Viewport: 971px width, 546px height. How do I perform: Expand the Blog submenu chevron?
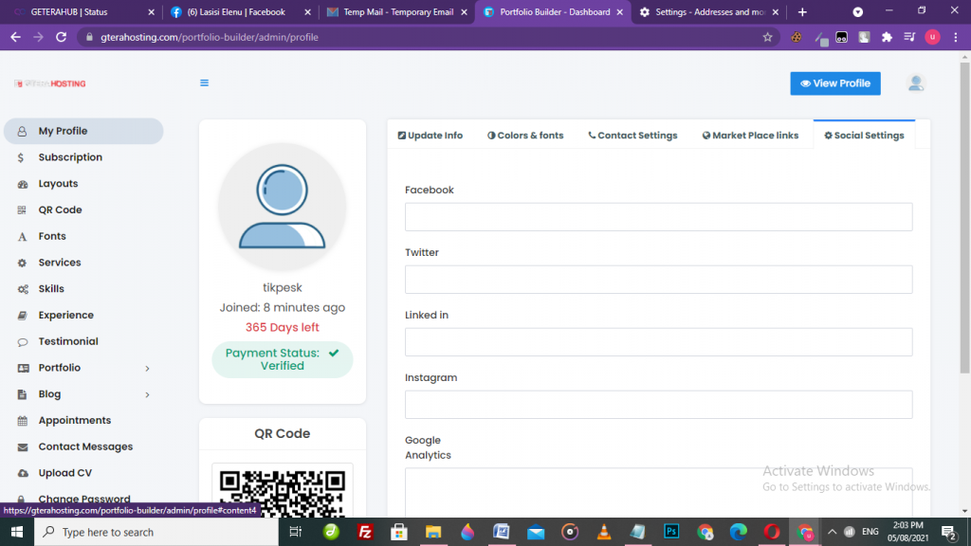(147, 394)
